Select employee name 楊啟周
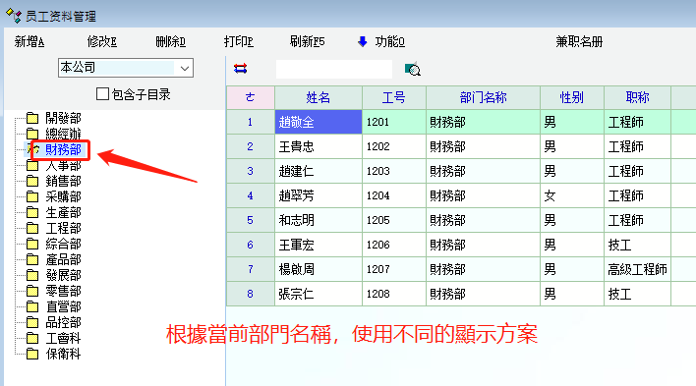696x386 pixels. point(319,269)
